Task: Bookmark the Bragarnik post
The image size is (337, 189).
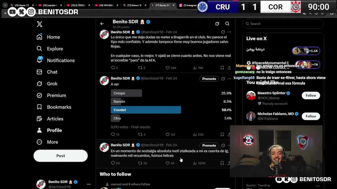Action: click(x=222, y=68)
